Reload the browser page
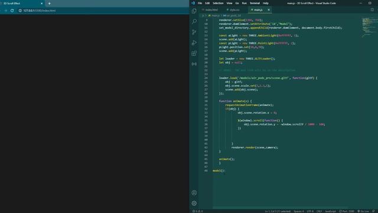Viewport: 378px width, 213px height. tap(12, 11)
